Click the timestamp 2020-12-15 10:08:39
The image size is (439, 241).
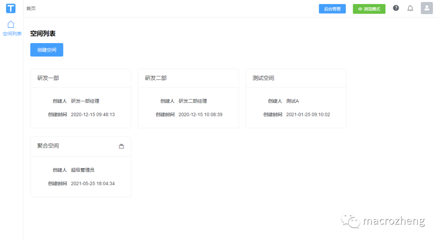click(x=200, y=115)
